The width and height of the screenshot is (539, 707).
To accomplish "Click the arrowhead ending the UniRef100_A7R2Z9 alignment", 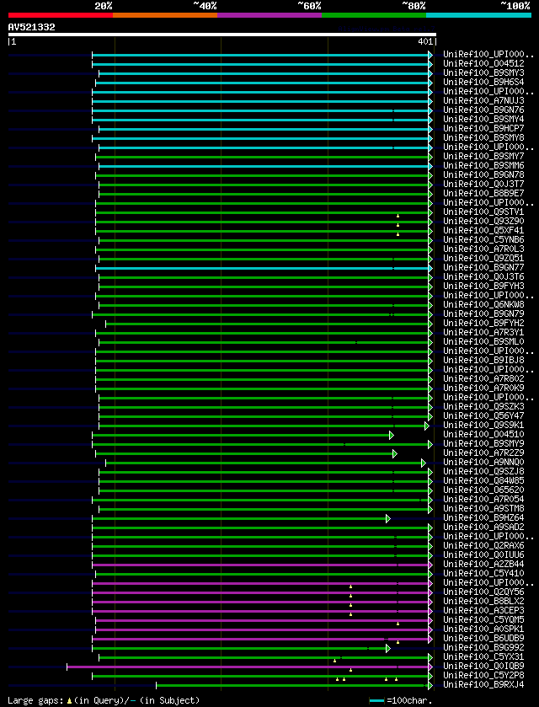I will pyautogui.click(x=395, y=453).
